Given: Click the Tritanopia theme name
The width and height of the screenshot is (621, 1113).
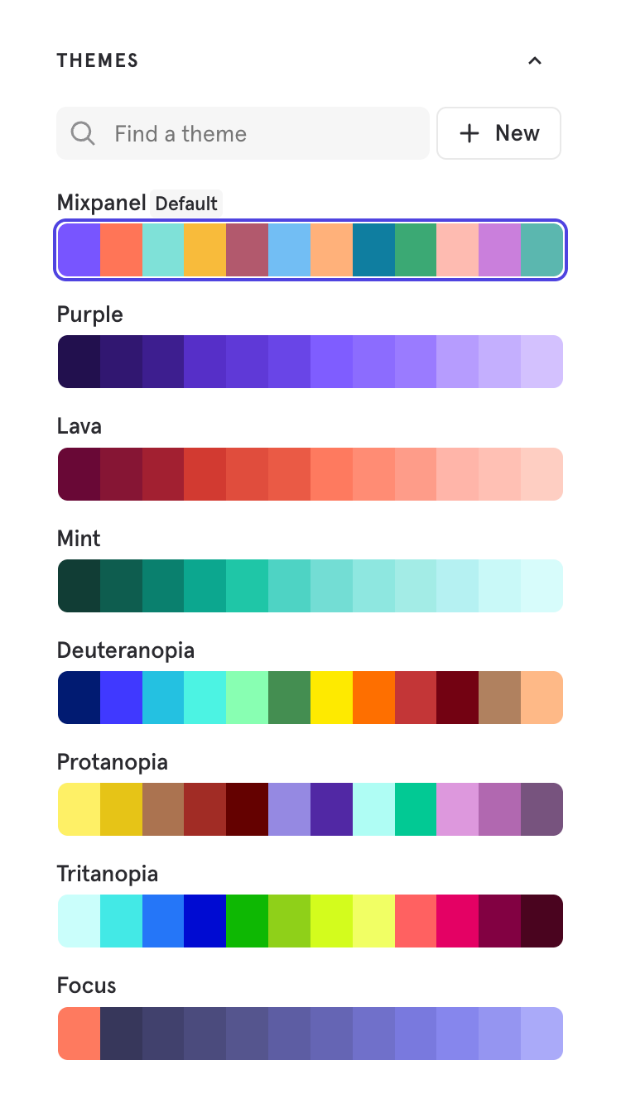Looking at the screenshot, I should [x=108, y=874].
